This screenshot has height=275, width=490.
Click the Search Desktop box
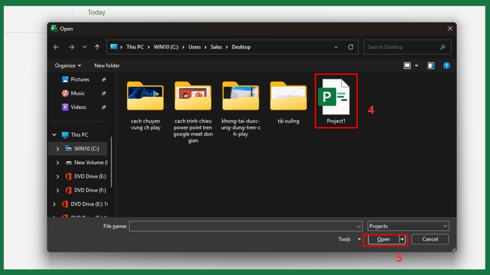click(x=402, y=47)
